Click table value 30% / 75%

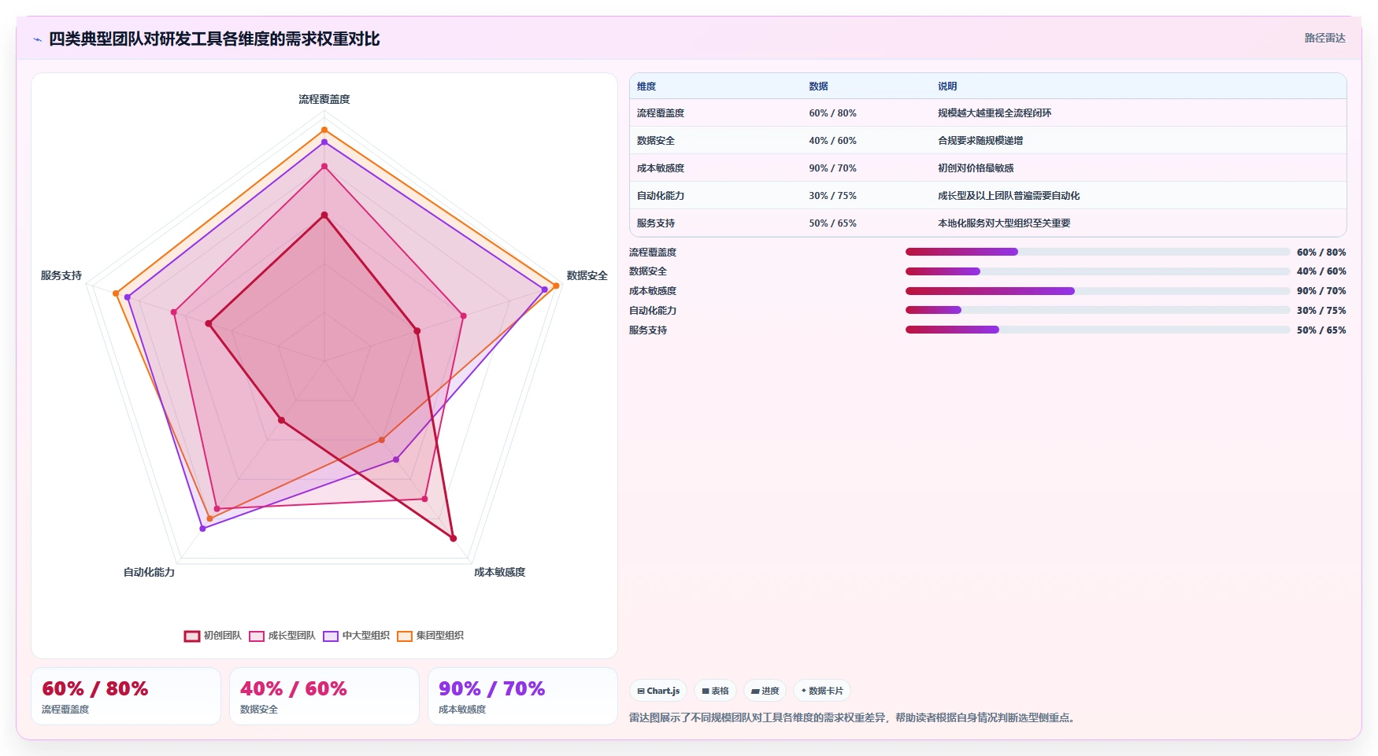(832, 196)
